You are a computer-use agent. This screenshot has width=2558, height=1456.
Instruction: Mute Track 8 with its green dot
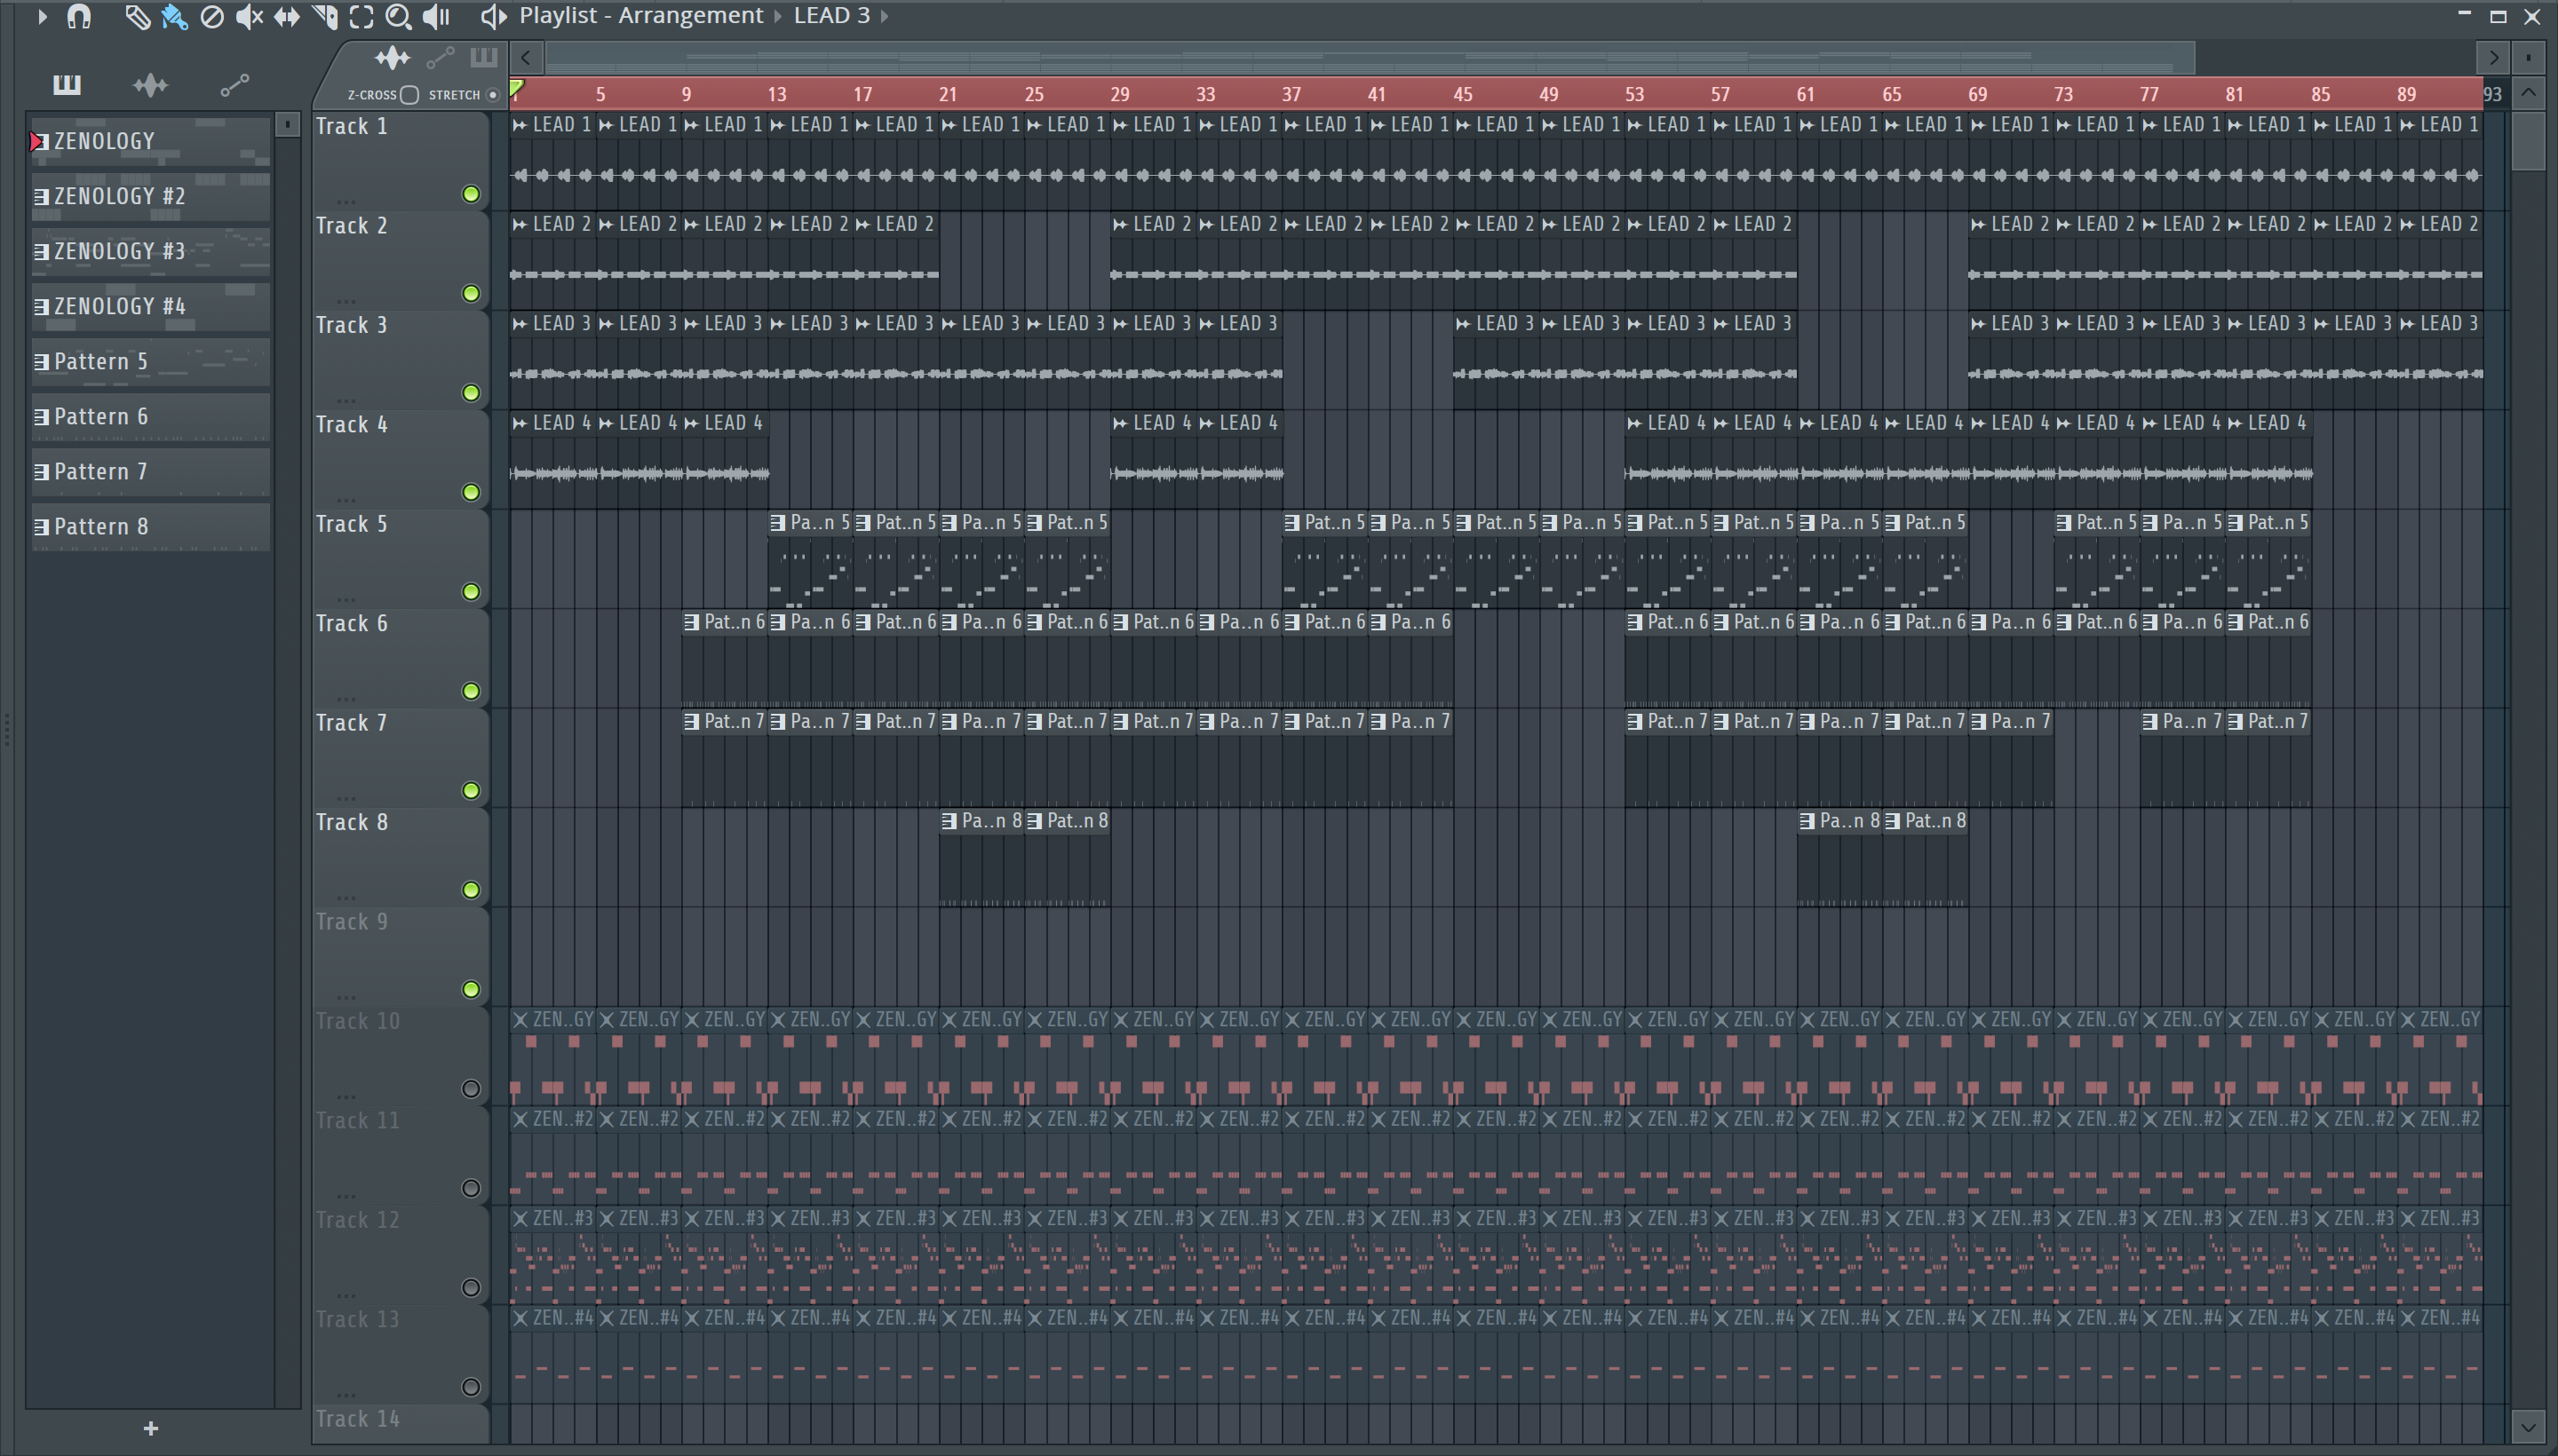(x=470, y=890)
